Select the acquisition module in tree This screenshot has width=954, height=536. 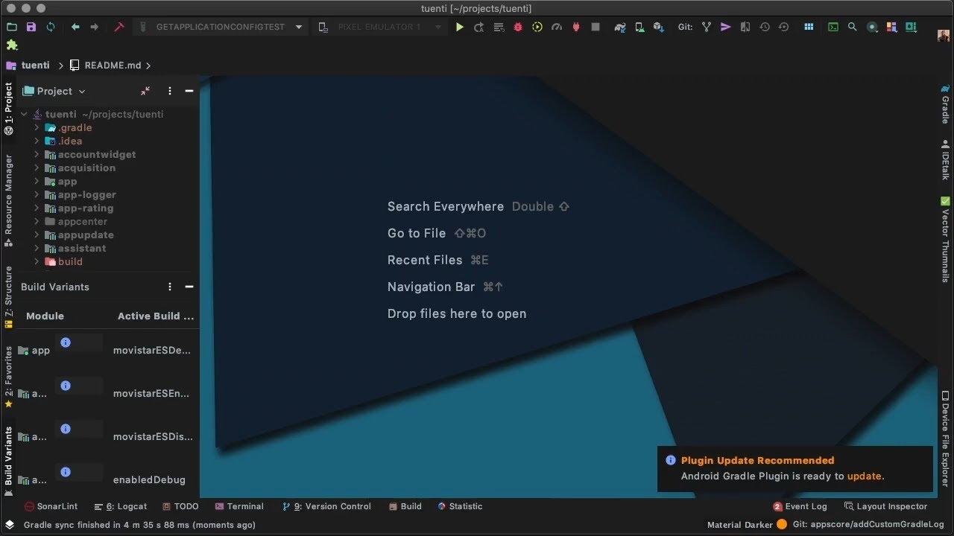(86, 168)
